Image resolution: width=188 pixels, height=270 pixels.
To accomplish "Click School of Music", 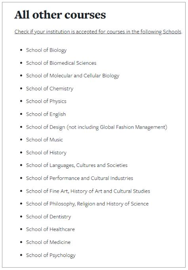I will tap(44, 140).
